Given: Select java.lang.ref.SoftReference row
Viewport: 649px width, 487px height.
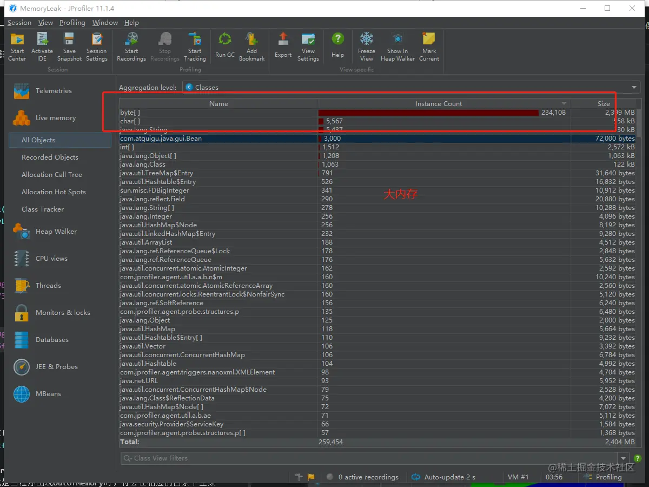Looking at the screenshot, I should point(377,303).
